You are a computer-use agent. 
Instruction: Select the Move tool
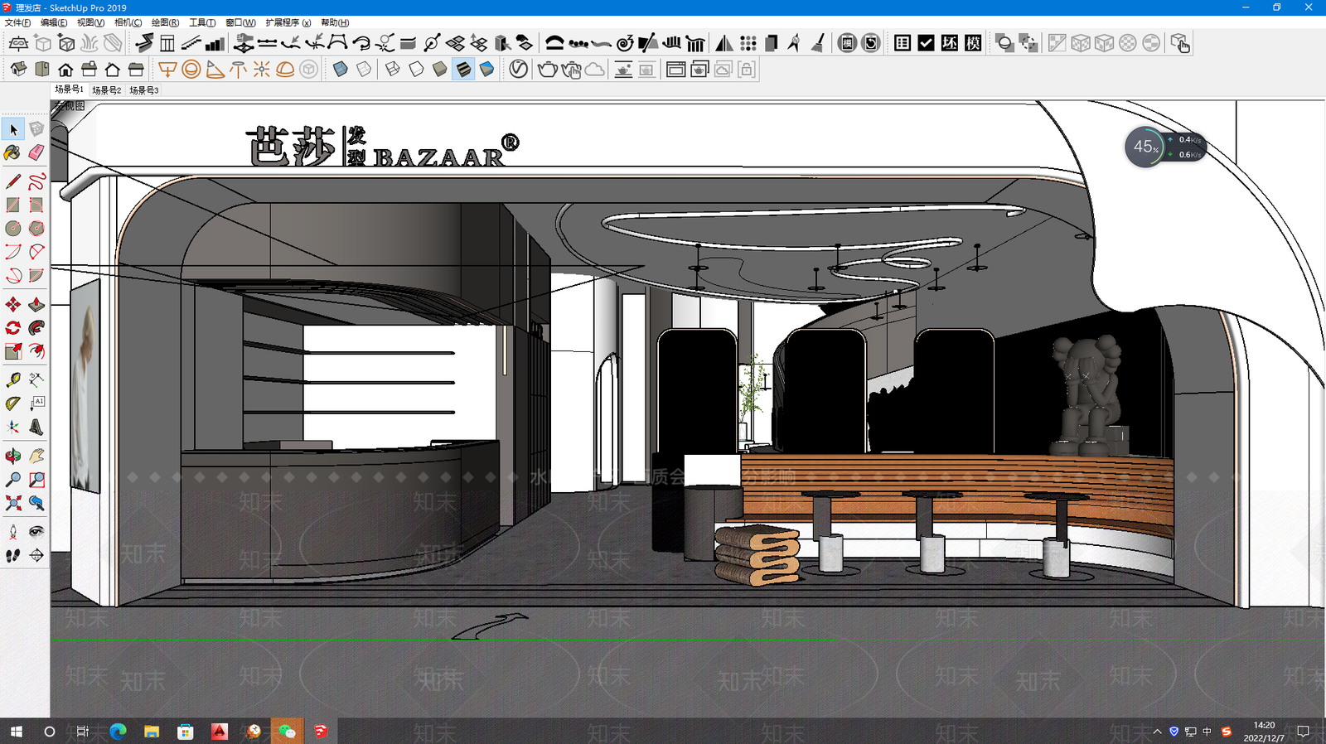(x=13, y=305)
